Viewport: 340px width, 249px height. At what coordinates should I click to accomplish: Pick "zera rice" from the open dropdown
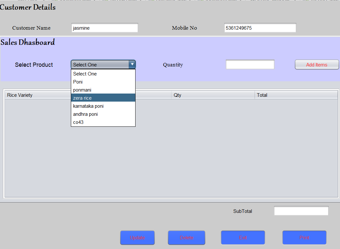82,98
